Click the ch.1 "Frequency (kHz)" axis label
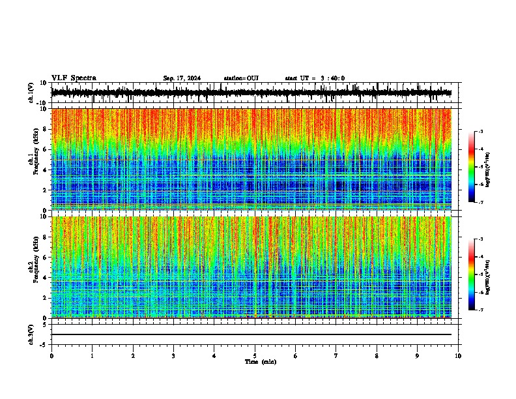516x399 pixels. pyautogui.click(x=36, y=152)
